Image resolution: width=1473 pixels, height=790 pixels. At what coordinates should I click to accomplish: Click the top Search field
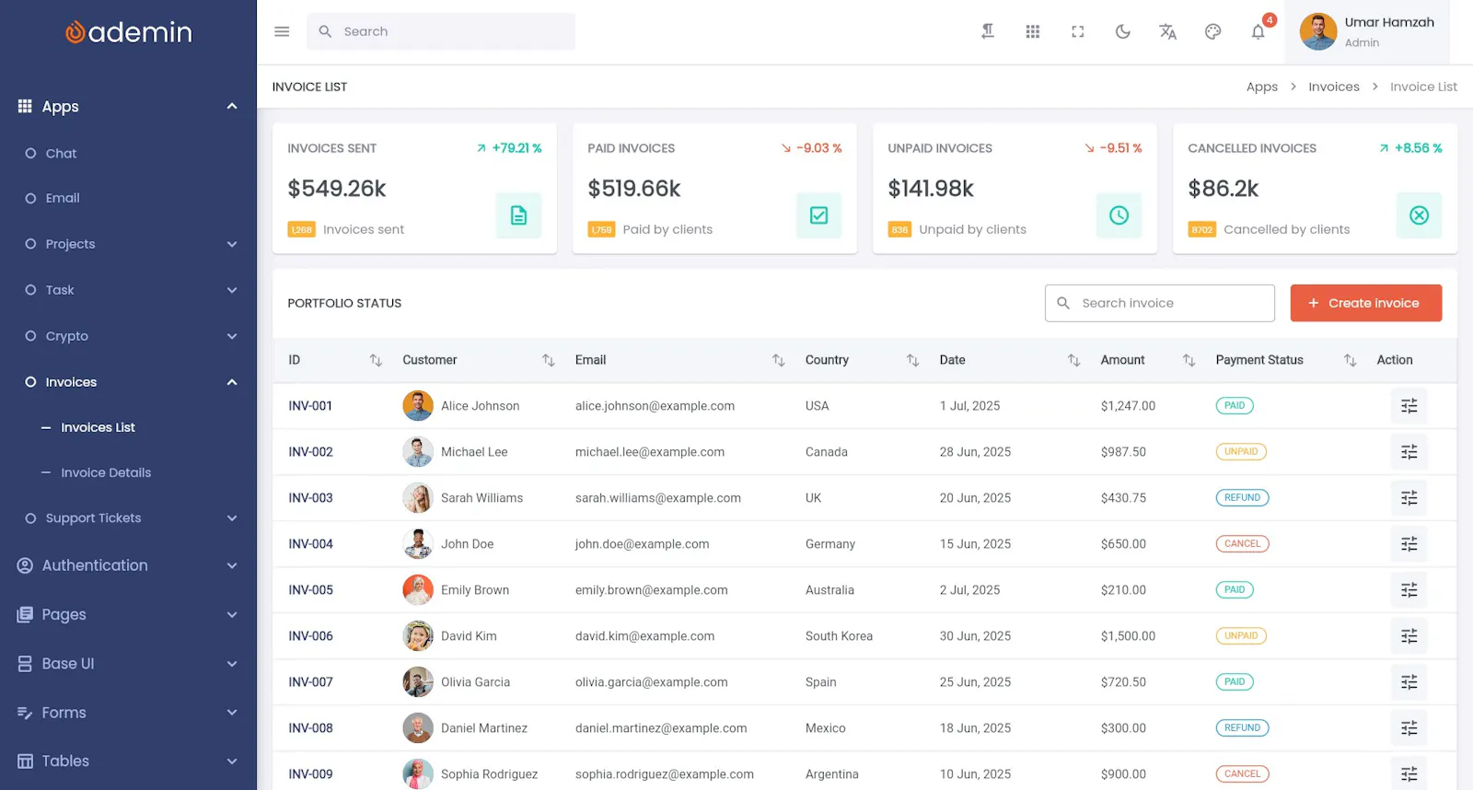tap(441, 31)
